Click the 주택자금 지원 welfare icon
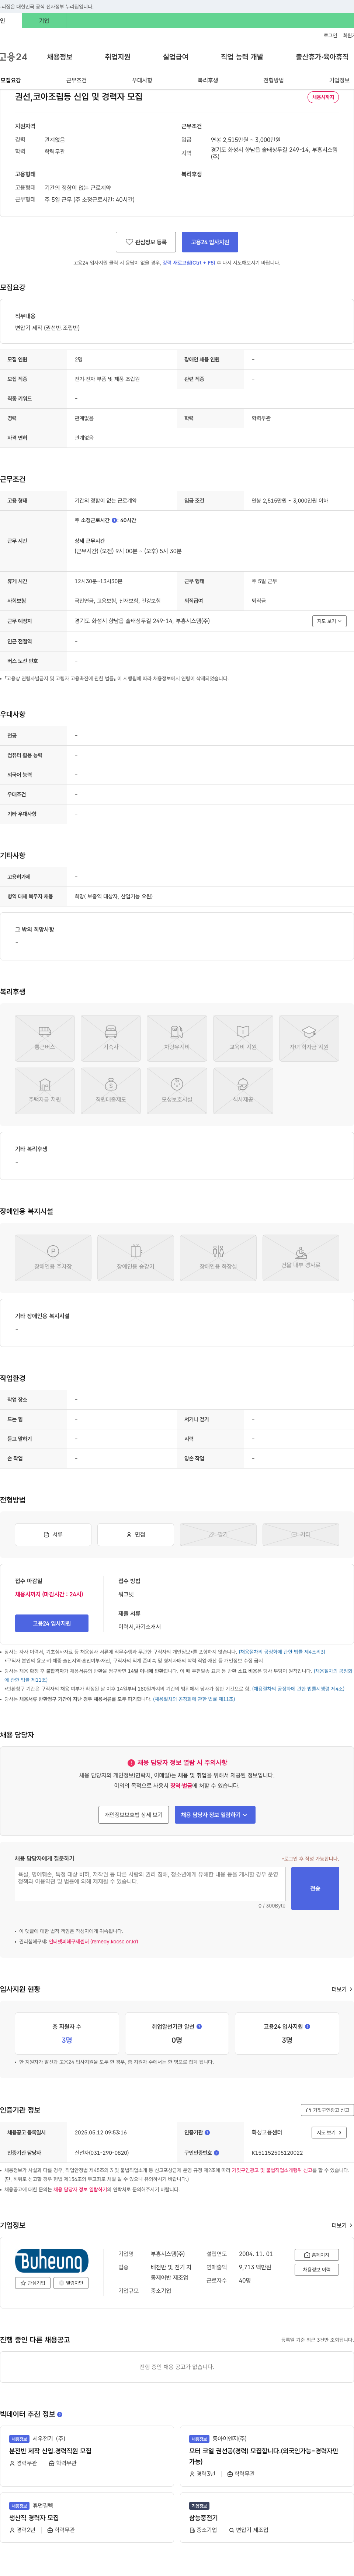 tap(45, 1090)
